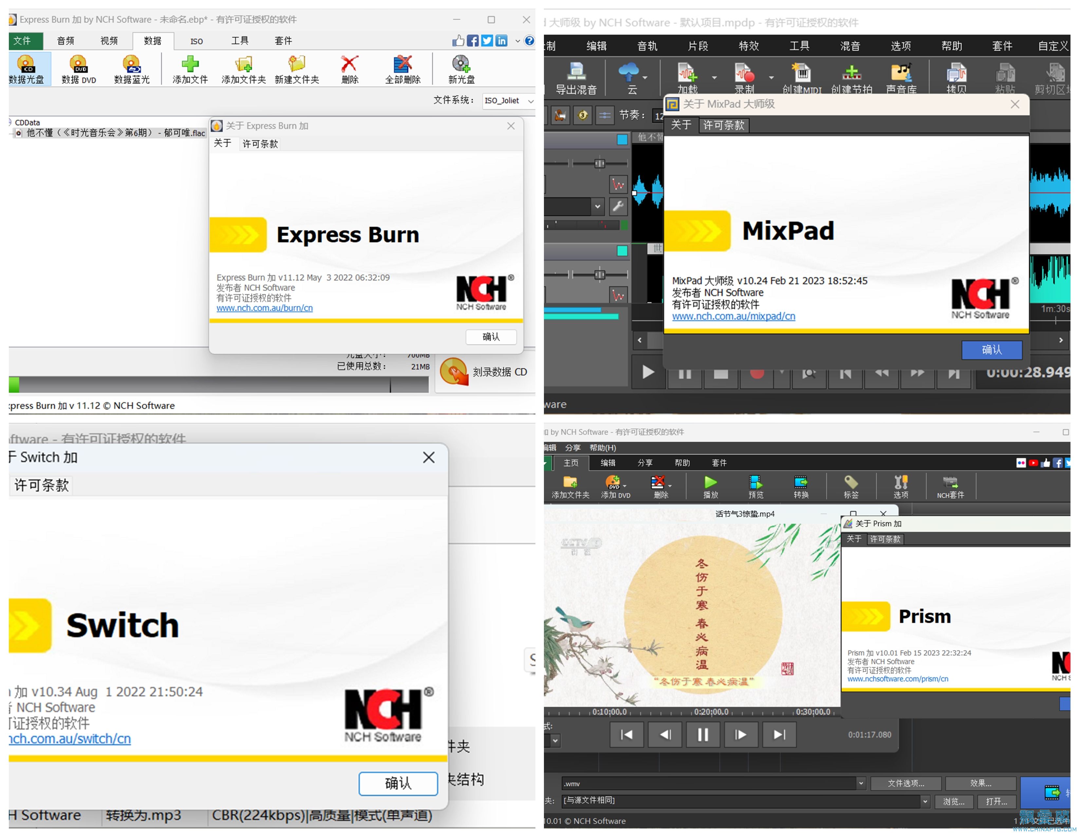Open the ISO tab in Express Burn
Image resolution: width=1079 pixels, height=835 pixels.
[196, 41]
